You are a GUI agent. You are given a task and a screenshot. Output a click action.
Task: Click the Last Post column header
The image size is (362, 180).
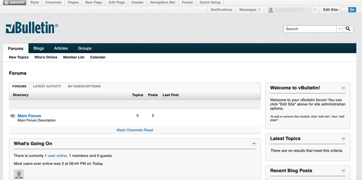171,95
